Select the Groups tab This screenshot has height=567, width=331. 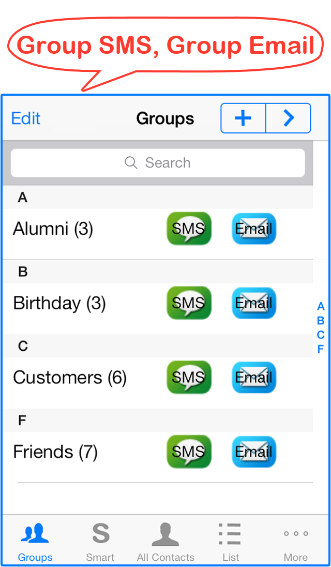(35, 542)
